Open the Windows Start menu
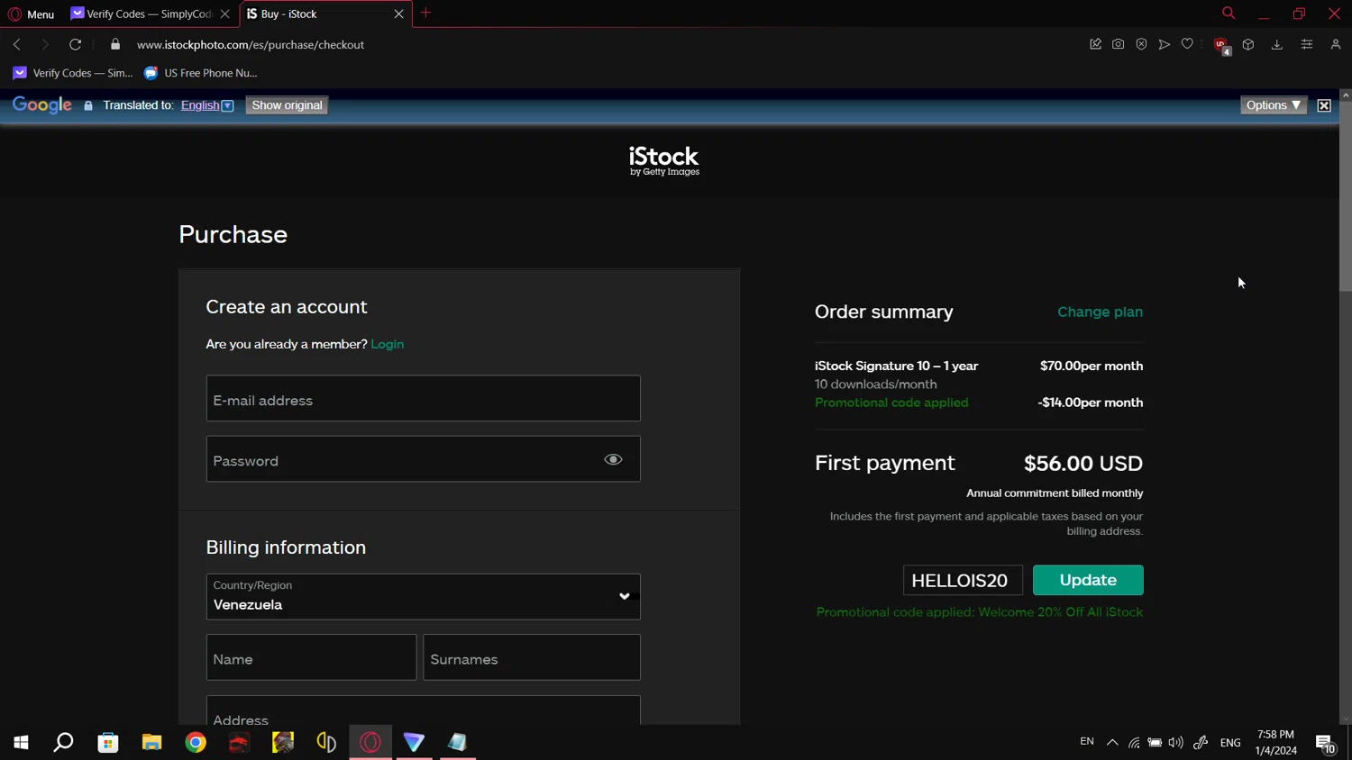The image size is (1352, 760). [x=21, y=742]
